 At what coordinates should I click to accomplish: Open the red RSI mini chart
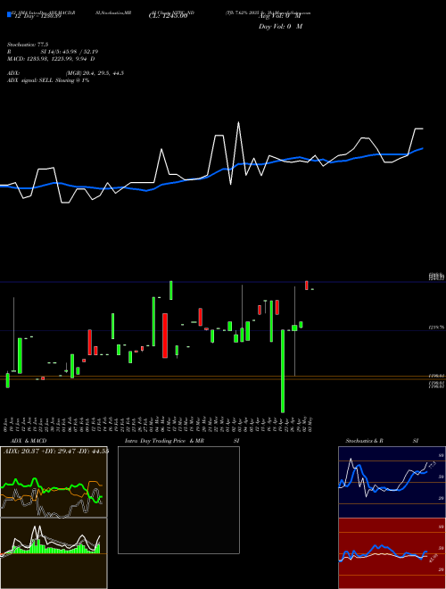(392, 553)
